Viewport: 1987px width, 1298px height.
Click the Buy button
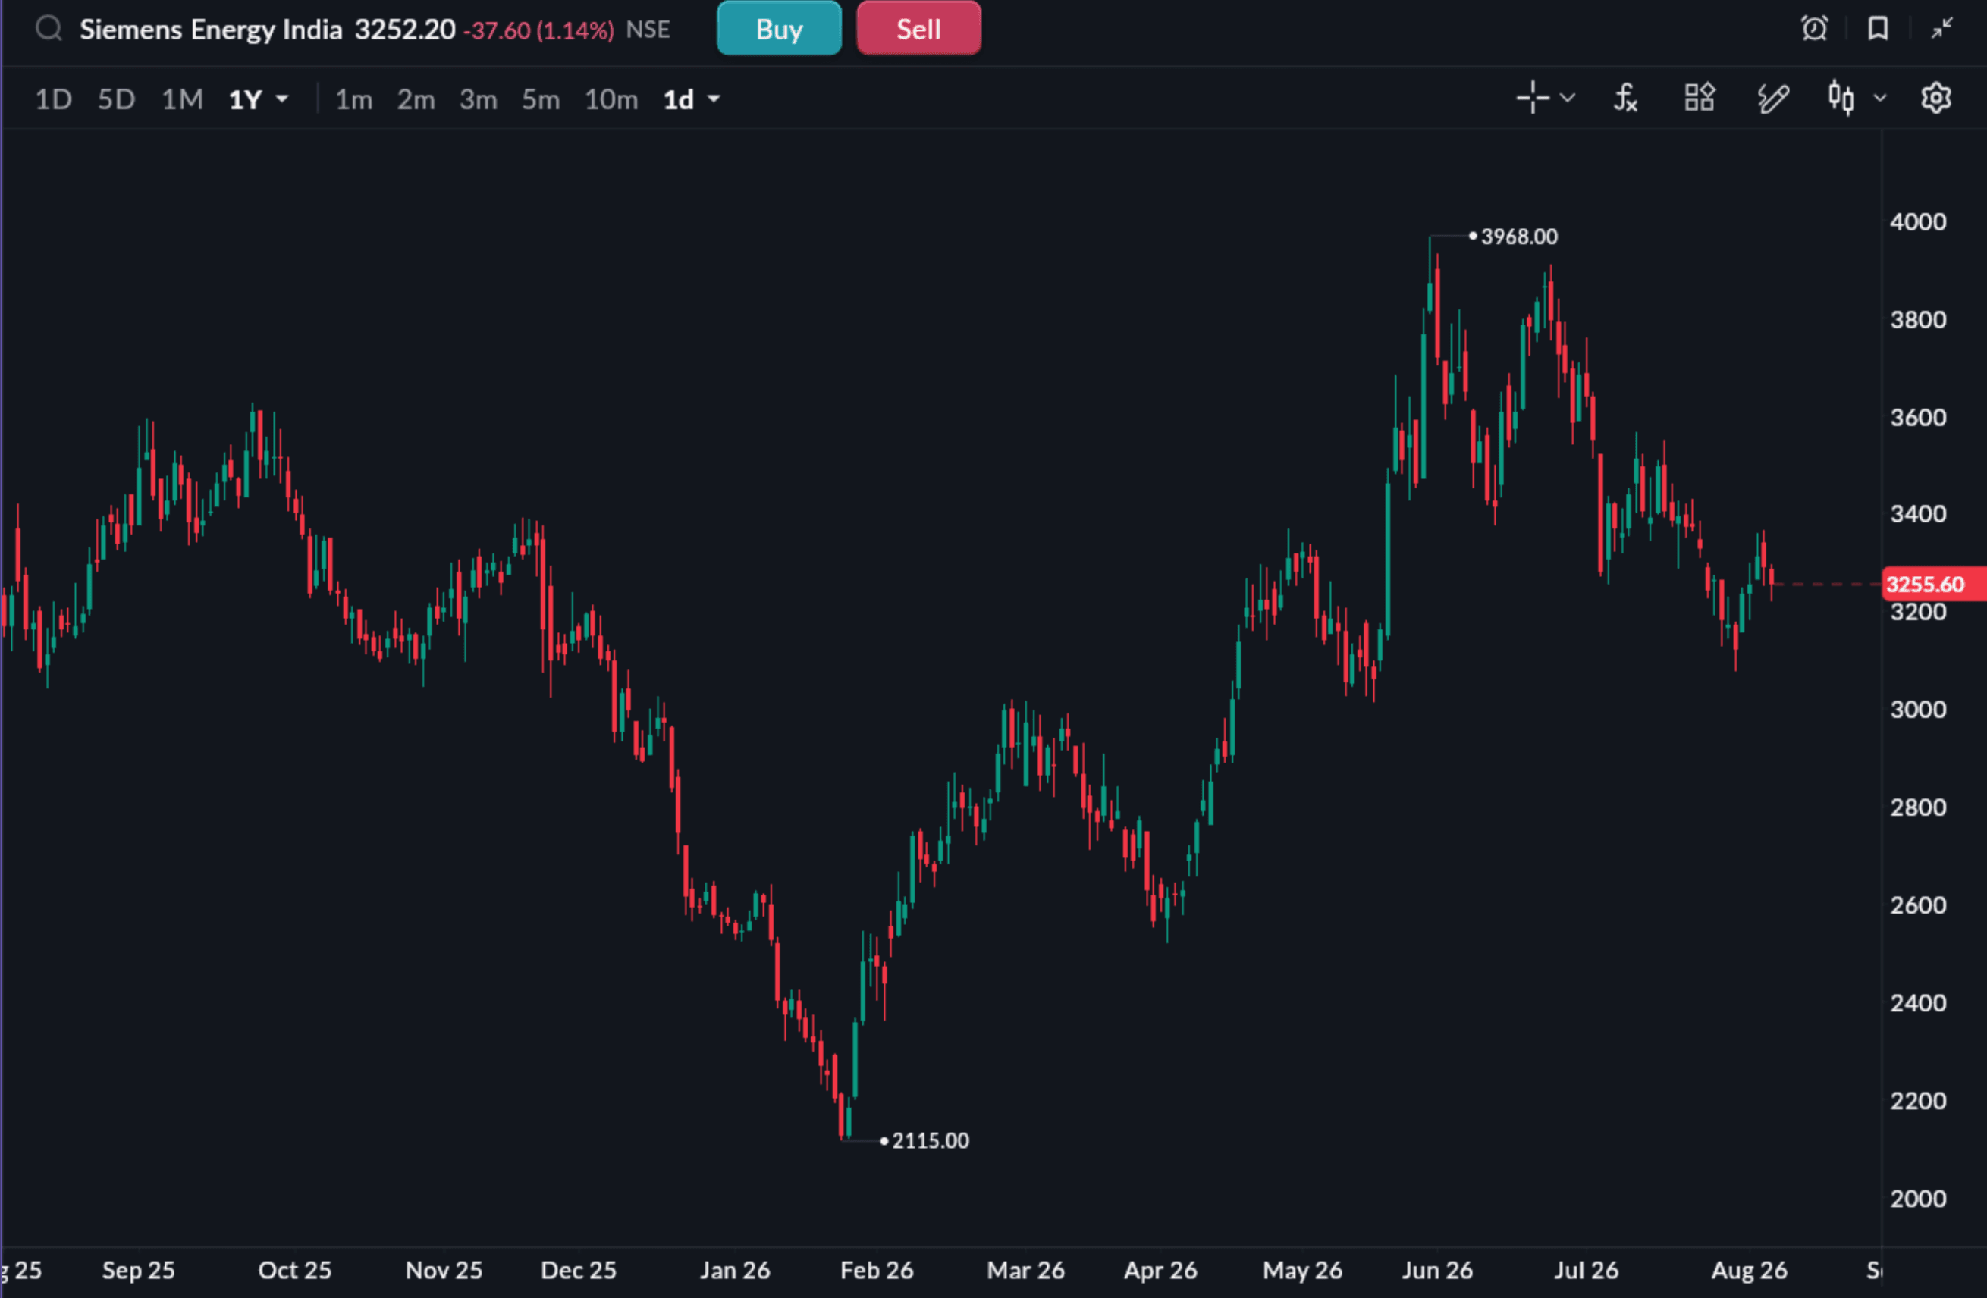click(x=779, y=30)
